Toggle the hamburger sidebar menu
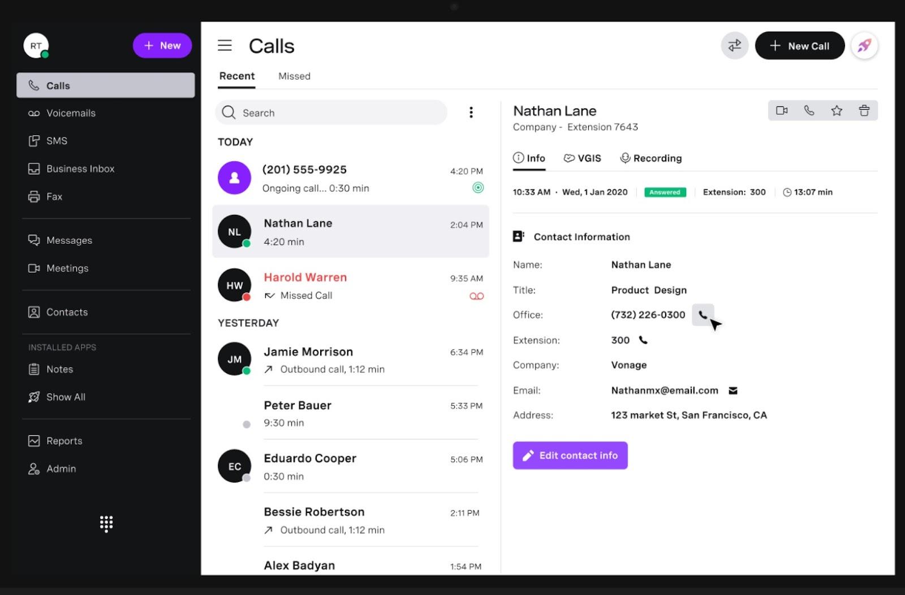 click(225, 46)
